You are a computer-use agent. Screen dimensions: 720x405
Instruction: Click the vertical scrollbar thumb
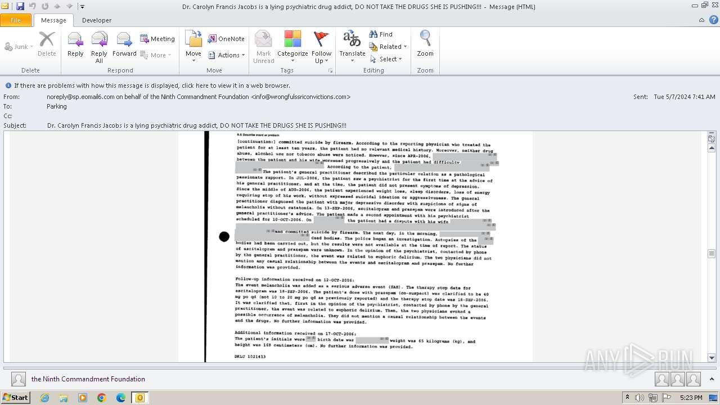click(x=712, y=254)
